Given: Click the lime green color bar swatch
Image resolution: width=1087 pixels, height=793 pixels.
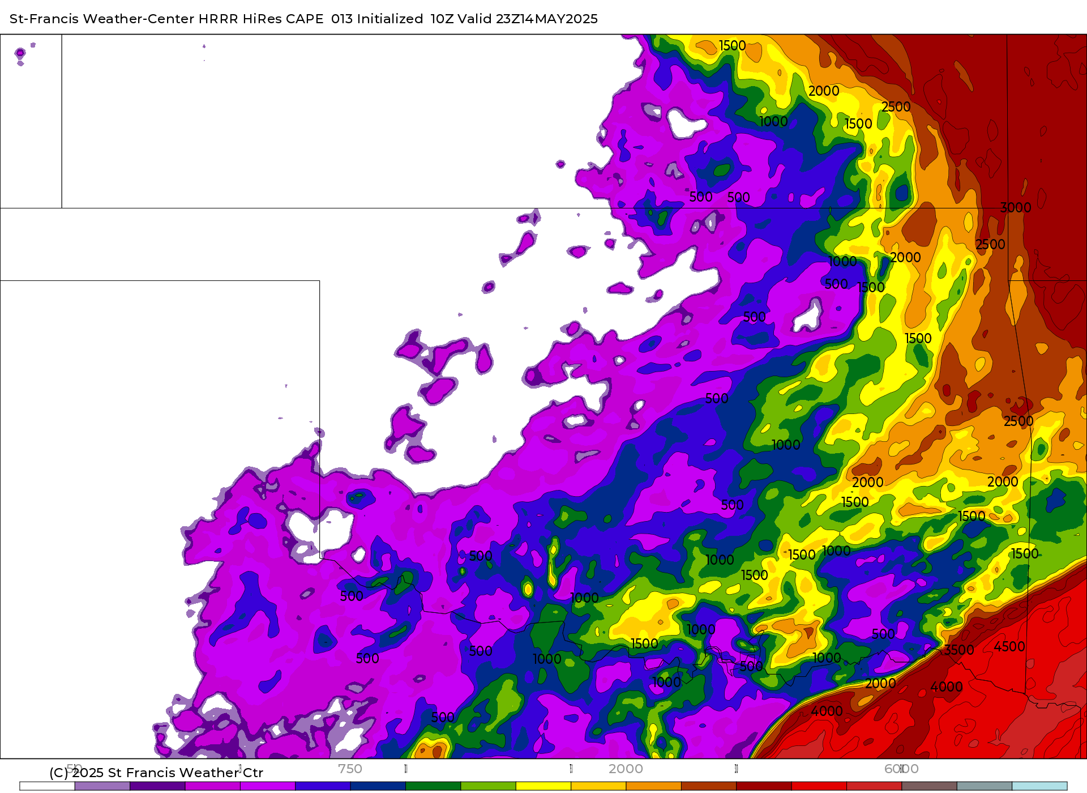Looking at the screenshot, I should point(488,786).
